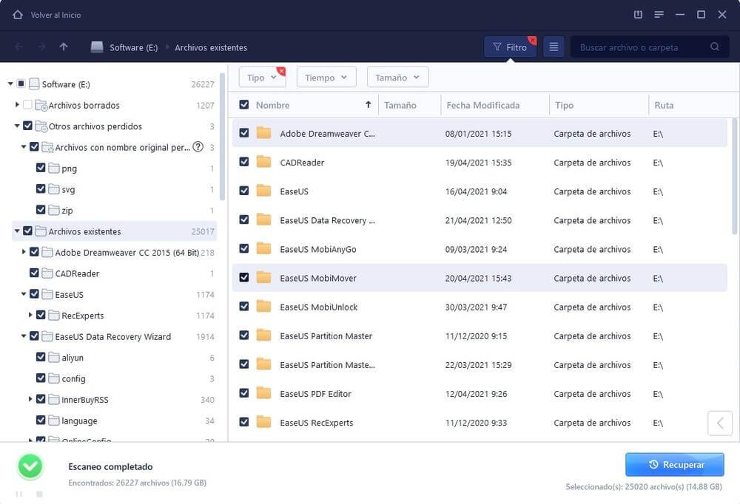Click the forward navigation arrow
This screenshot has height=504, width=740.
(42, 47)
